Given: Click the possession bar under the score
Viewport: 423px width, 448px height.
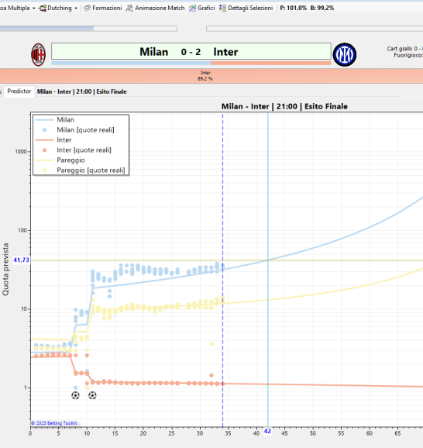Looking at the screenshot, I should click(x=191, y=63).
